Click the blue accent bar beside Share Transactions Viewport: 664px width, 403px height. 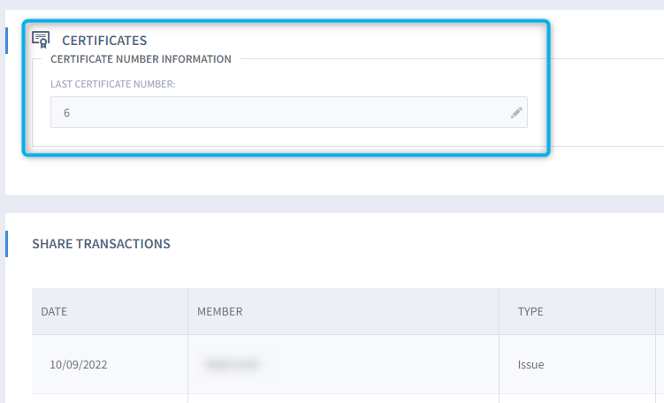6,244
